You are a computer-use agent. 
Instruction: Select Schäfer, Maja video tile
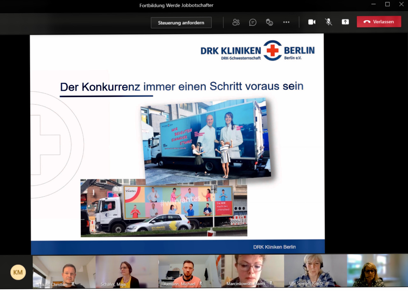pos(127,271)
